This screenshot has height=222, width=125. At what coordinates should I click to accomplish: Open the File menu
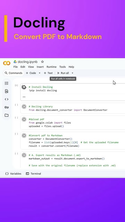tap(15, 67)
